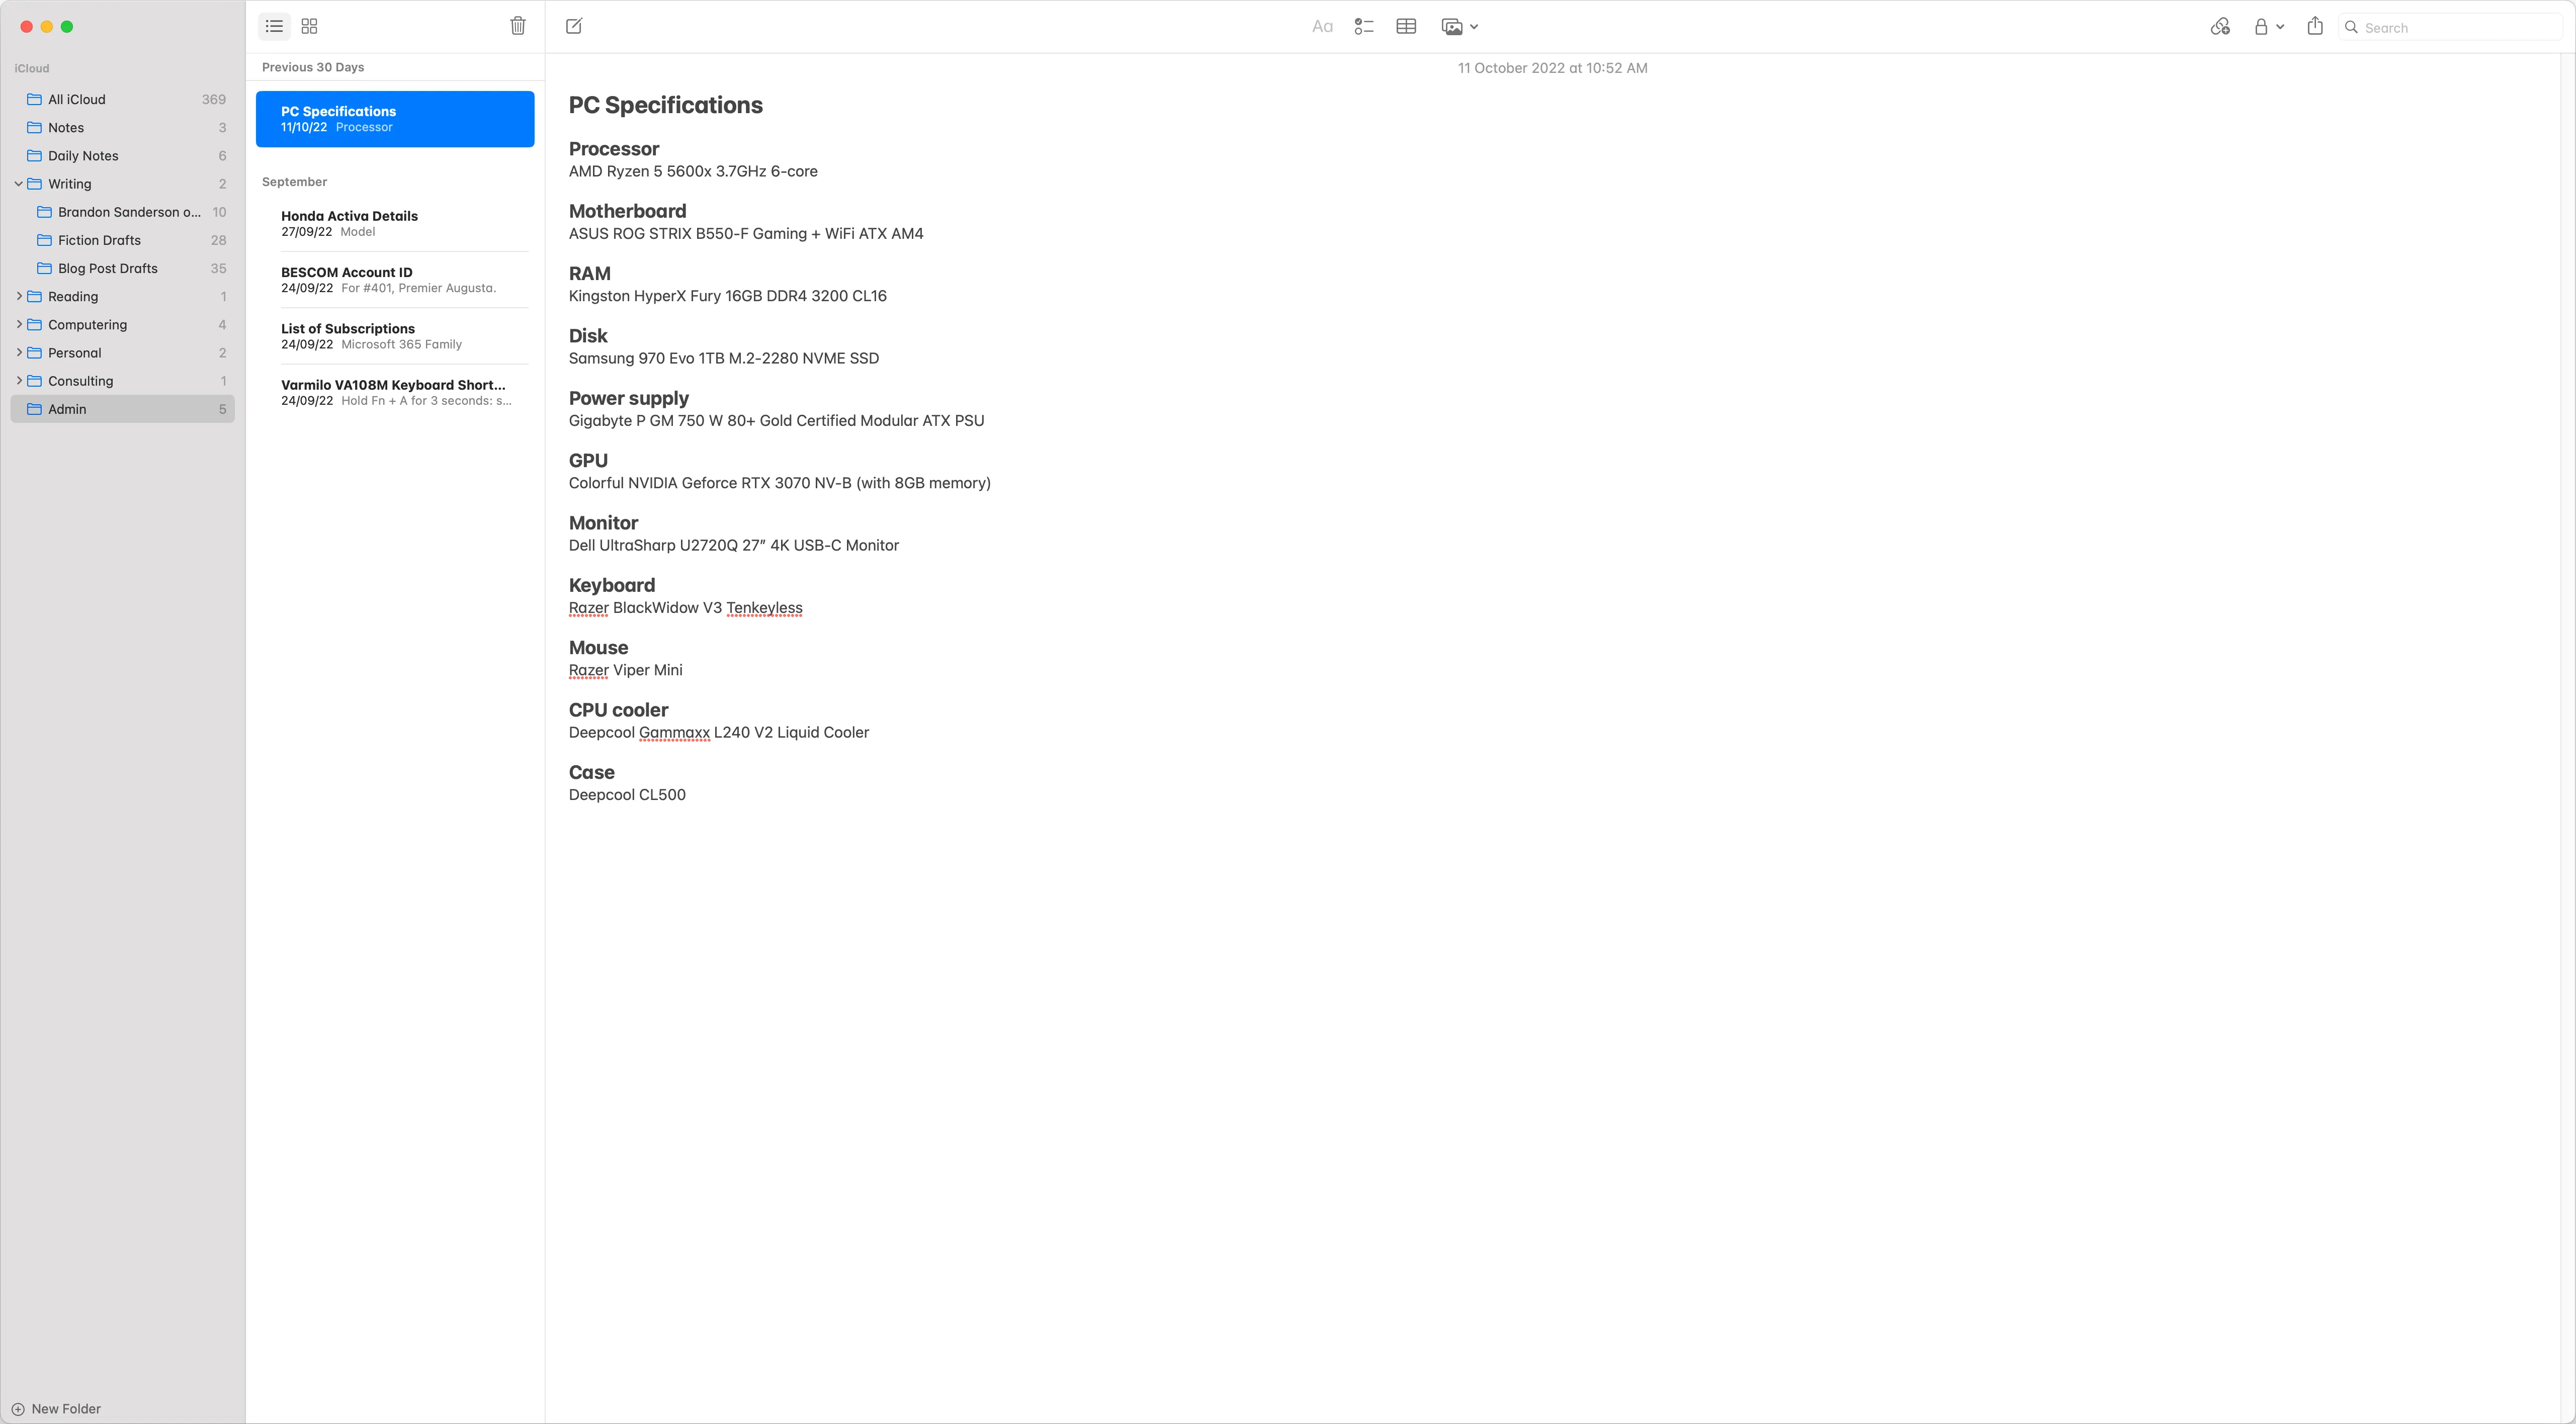Click the checklist formatting icon
Screen dimensions: 2576x1424
point(1366,26)
